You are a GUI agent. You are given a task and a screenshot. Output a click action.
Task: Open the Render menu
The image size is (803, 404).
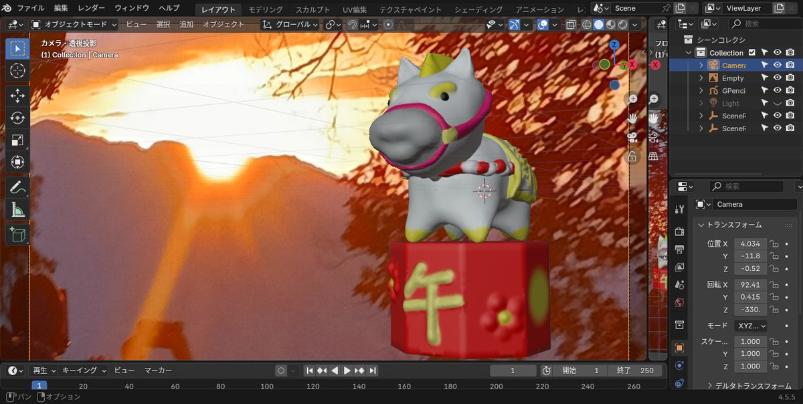pos(92,8)
